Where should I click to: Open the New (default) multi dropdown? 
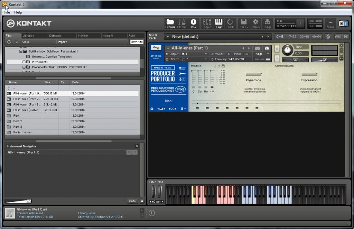pyautogui.click(x=168, y=37)
